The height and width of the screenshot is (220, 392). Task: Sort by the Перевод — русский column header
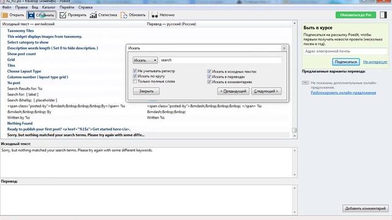[x=218, y=24]
